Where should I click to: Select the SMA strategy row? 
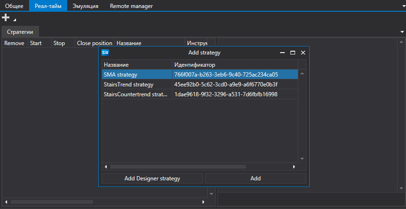click(x=200, y=75)
